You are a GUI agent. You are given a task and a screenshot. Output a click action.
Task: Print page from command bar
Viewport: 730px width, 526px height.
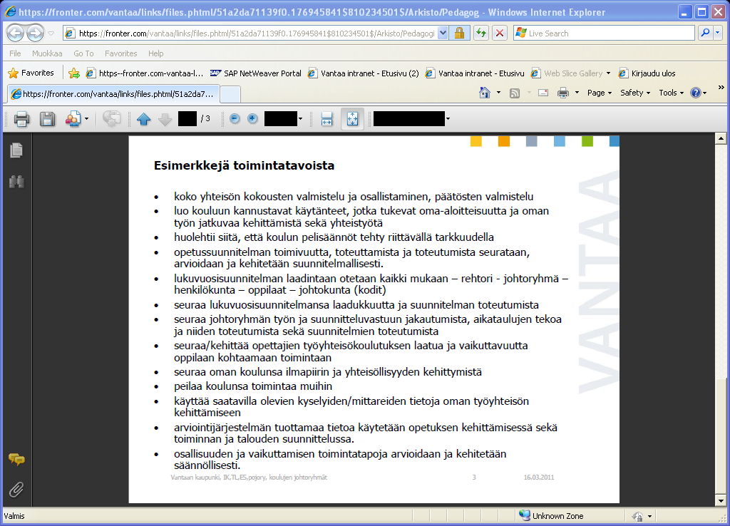point(563,93)
